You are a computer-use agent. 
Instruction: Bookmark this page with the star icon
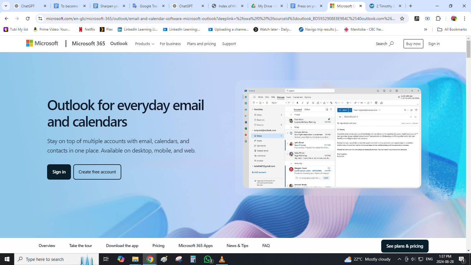[402, 19]
